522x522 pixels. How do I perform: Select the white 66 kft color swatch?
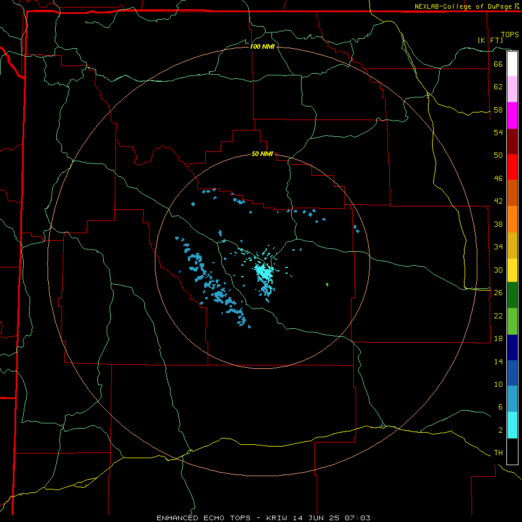[x=512, y=64]
